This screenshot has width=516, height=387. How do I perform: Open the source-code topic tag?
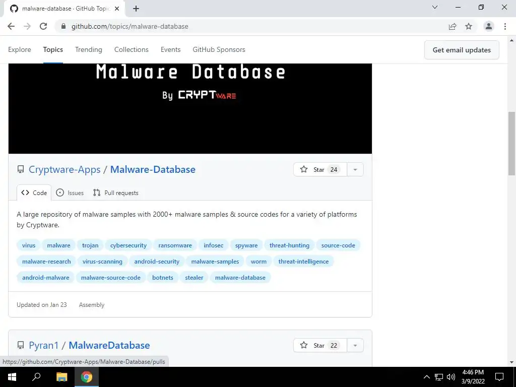(x=338, y=245)
